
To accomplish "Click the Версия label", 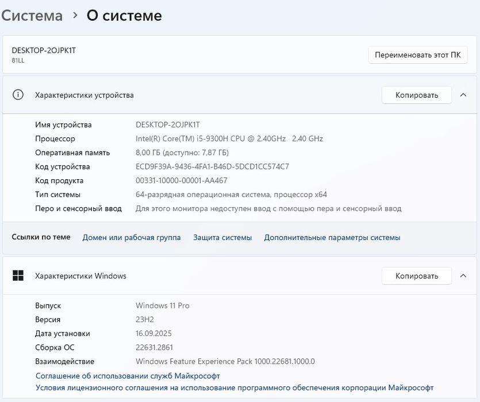I will [48, 320].
